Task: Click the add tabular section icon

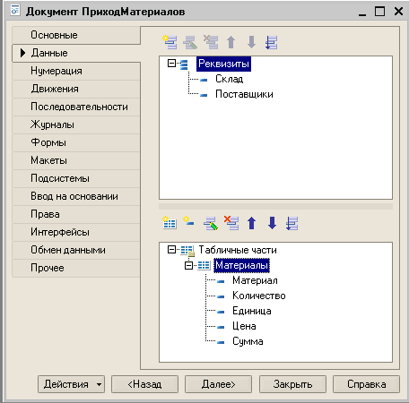Action: coord(170,223)
